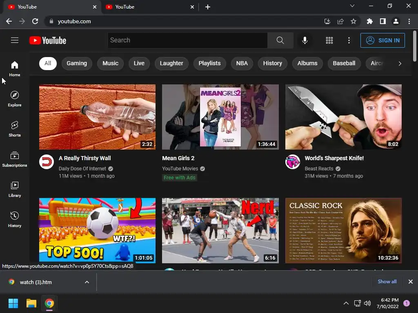Click the Search input field
This screenshot has width=418, height=313.
point(187,40)
